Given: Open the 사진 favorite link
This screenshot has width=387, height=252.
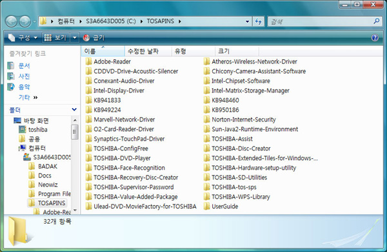Looking at the screenshot, I should 24,76.
